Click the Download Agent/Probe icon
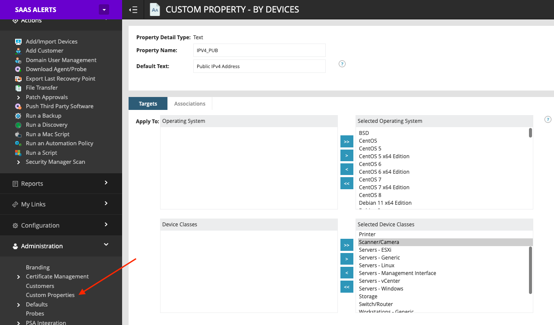This screenshot has width=554, height=325. click(18, 69)
